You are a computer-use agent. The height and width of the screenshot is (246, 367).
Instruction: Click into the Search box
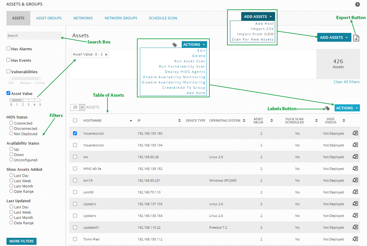tap(34, 36)
